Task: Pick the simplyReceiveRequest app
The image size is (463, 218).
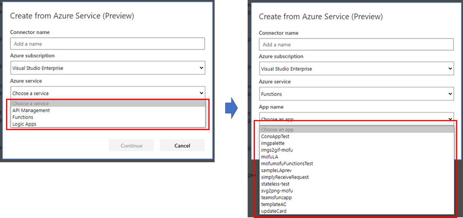Action: coord(357,177)
